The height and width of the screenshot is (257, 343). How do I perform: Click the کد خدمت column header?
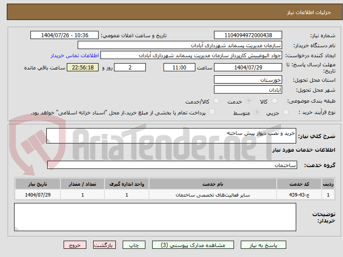[x=299, y=184]
